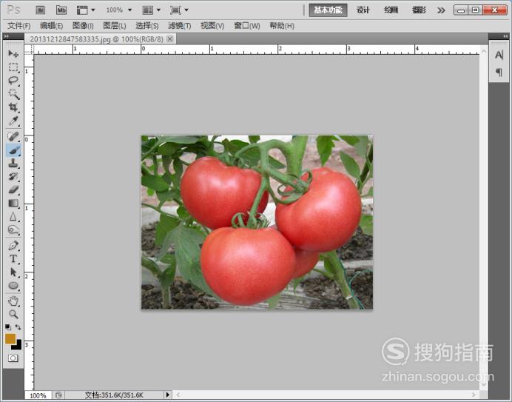Open the Paragraph panel icon
The image size is (512, 402).
499,72
